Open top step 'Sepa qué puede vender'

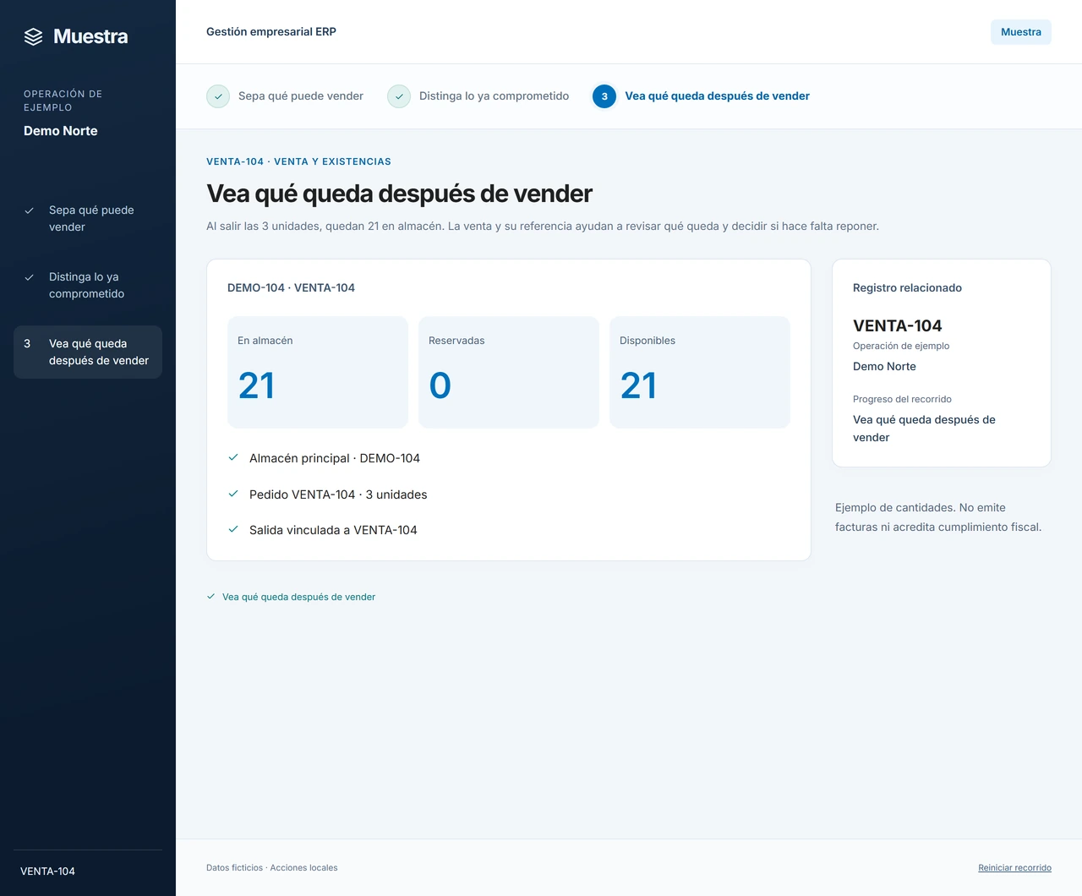click(285, 96)
